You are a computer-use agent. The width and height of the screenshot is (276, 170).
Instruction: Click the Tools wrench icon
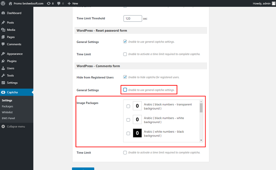3,75
